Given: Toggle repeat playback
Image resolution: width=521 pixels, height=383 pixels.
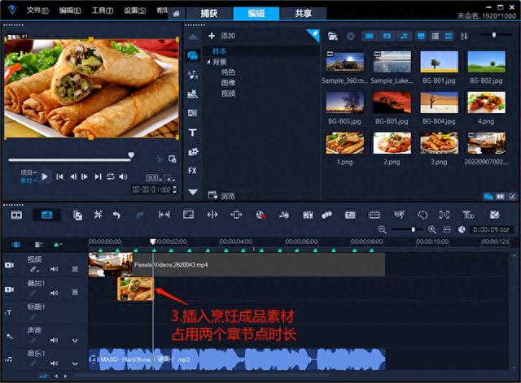Looking at the screenshot, I should coord(111,176).
